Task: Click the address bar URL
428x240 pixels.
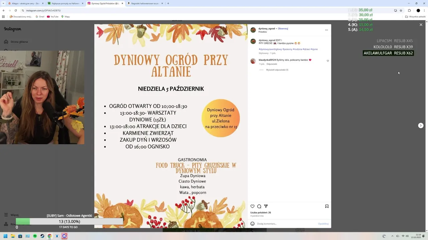Action: tap(43, 10)
